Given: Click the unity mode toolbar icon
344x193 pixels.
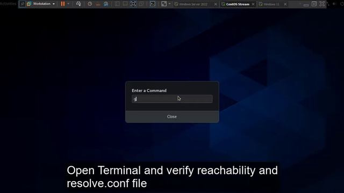Looking at the screenshot, I should coord(141,4).
